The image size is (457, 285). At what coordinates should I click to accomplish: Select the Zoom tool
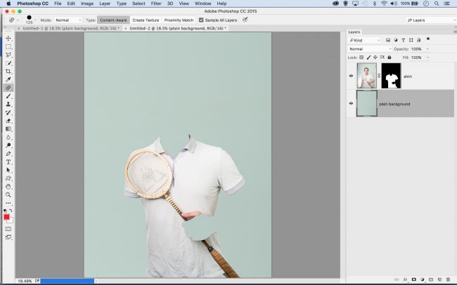pyautogui.click(x=8, y=194)
